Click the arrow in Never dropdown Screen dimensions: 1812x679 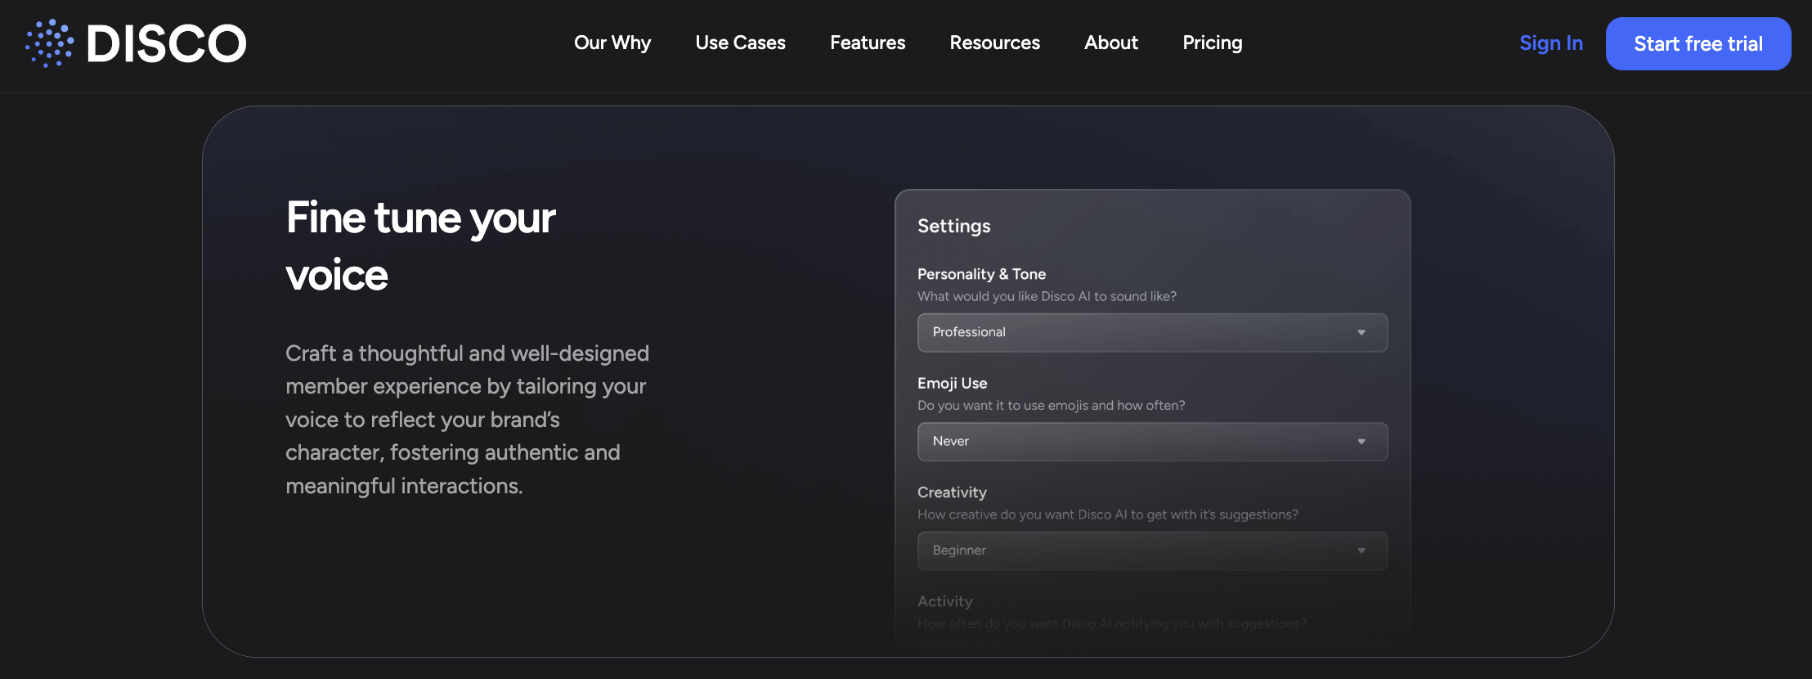coord(1361,442)
